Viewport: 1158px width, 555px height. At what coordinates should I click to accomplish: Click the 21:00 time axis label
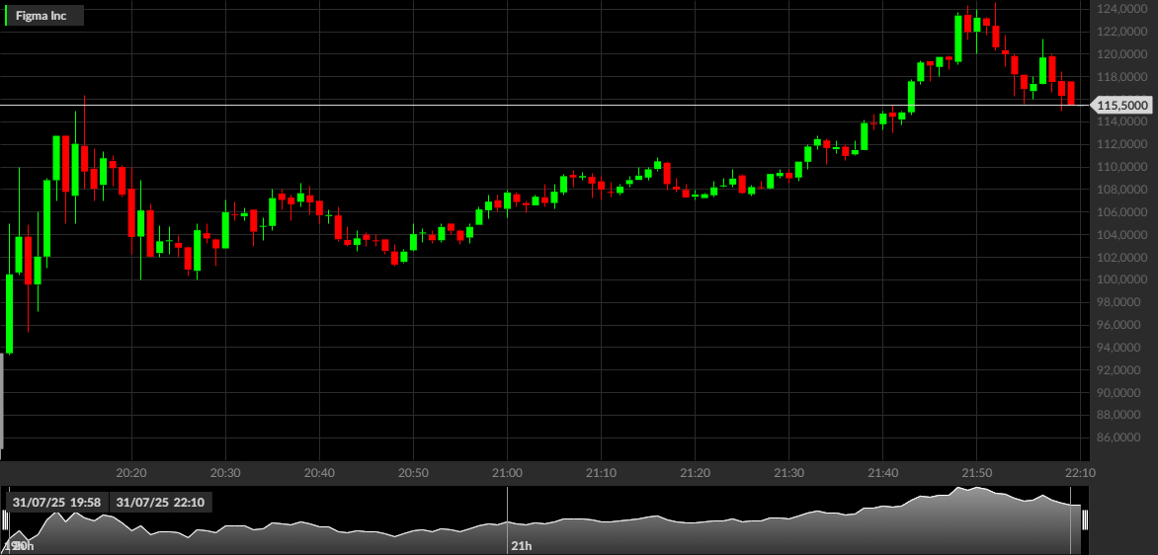click(x=507, y=472)
